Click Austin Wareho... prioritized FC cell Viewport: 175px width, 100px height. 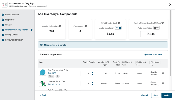pos(155,83)
